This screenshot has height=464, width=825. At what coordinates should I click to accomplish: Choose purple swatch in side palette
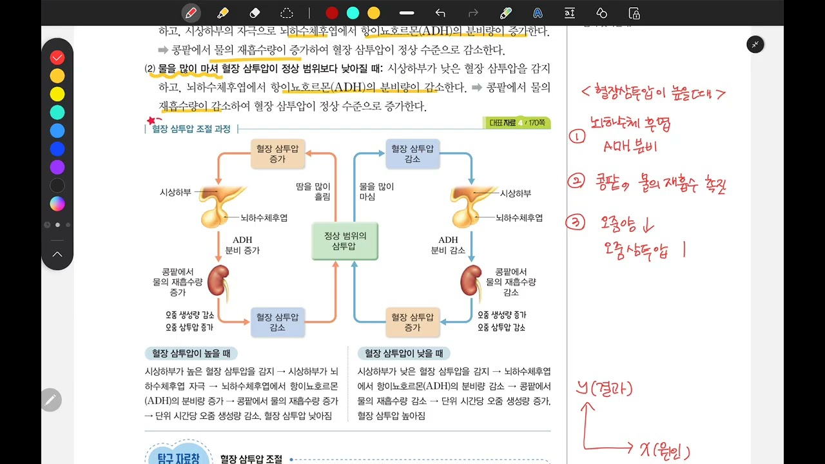(57, 168)
